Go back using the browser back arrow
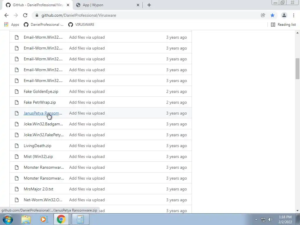 [x=6, y=15]
